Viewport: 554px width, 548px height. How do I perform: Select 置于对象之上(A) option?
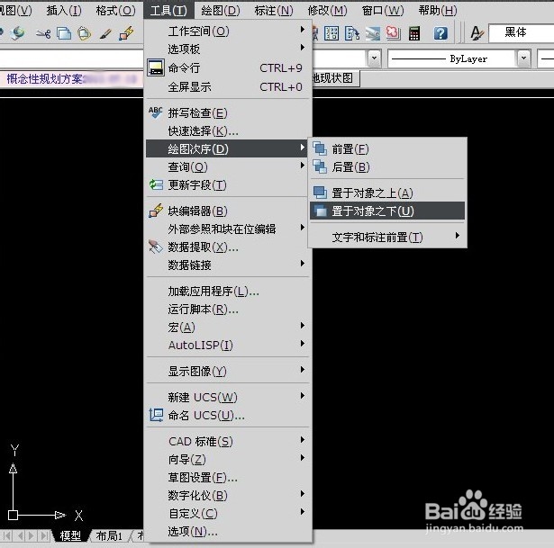coord(387,193)
